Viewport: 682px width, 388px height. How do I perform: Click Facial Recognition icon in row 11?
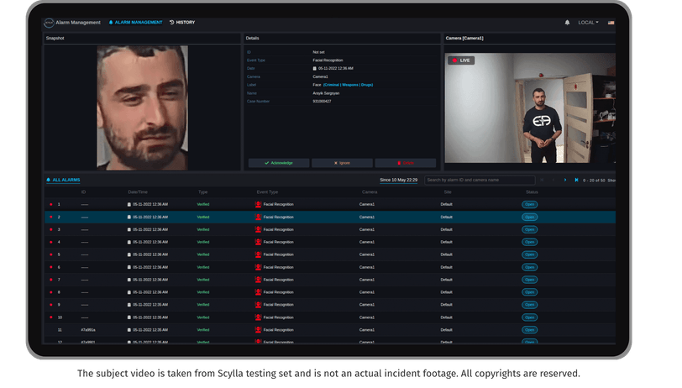[258, 330]
